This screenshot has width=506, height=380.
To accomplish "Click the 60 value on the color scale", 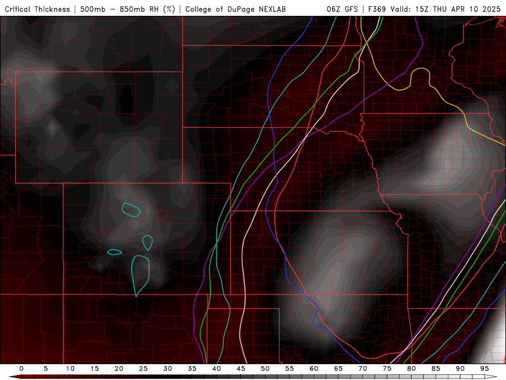I will [314, 369].
